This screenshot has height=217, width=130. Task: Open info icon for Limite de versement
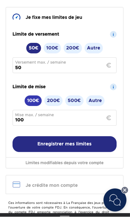coord(113,34)
